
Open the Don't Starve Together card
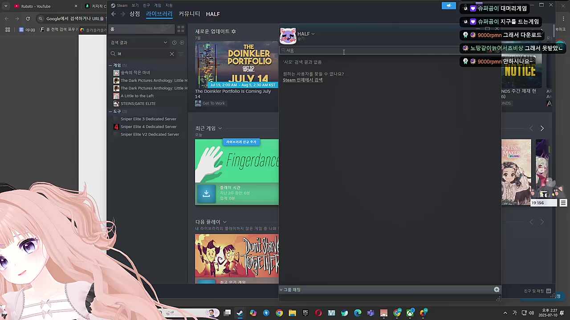tap(237, 256)
